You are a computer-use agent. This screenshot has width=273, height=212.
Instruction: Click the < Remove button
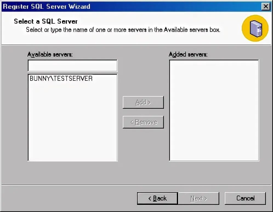tap(143, 122)
